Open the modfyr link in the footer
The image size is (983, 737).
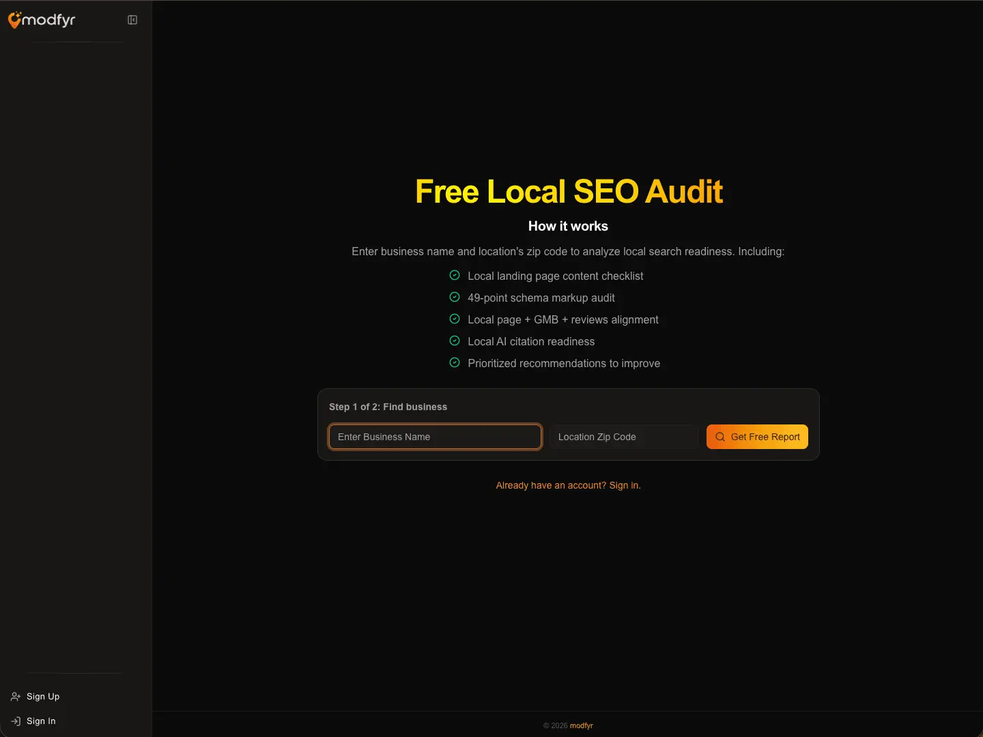click(x=582, y=725)
